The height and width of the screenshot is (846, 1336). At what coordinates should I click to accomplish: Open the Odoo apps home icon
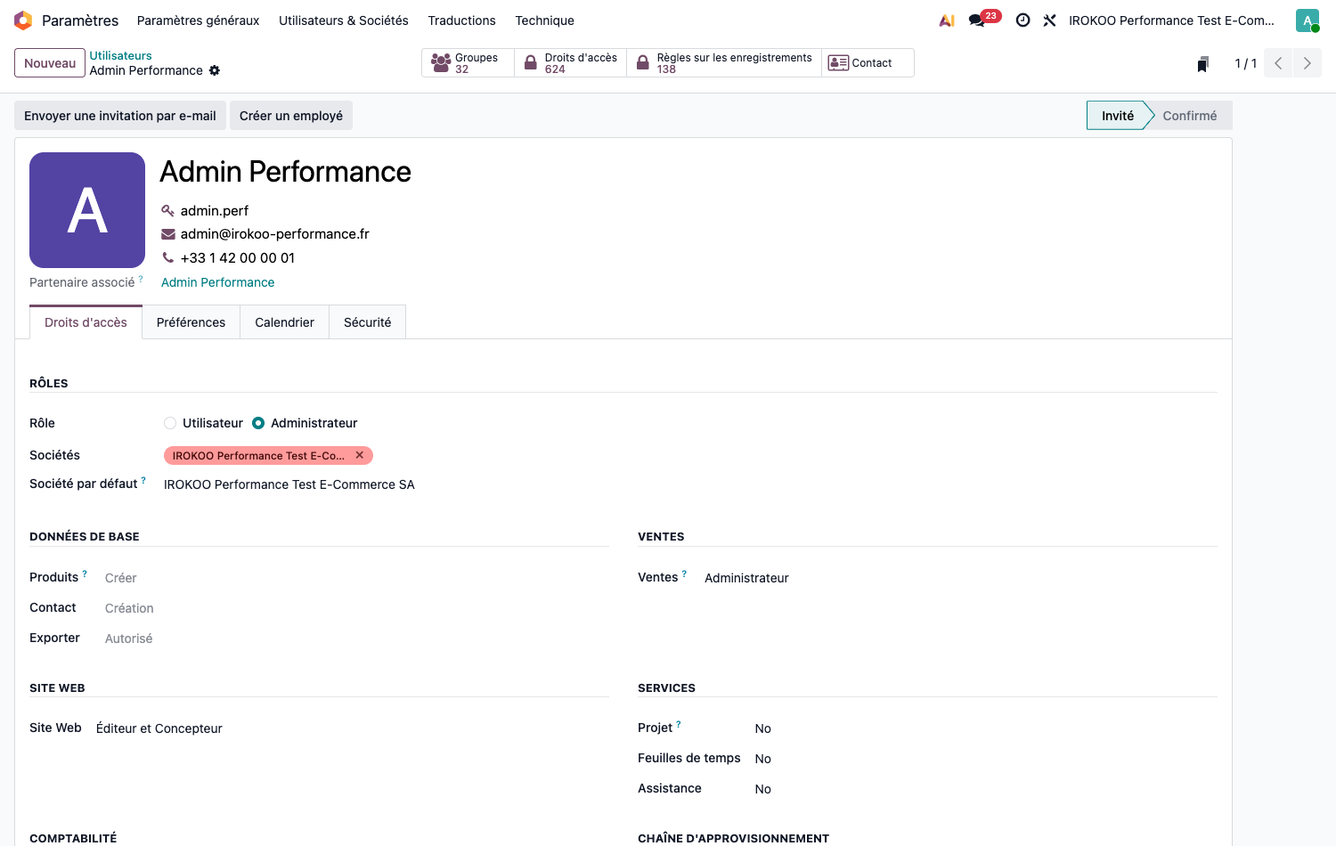click(x=23, y=20)
